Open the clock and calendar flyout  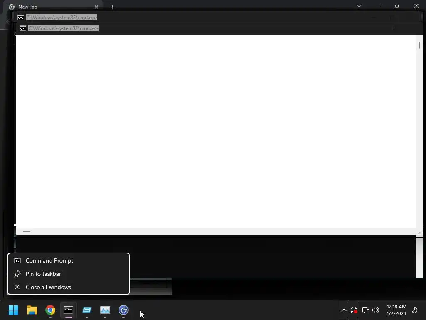click(396, 310)
